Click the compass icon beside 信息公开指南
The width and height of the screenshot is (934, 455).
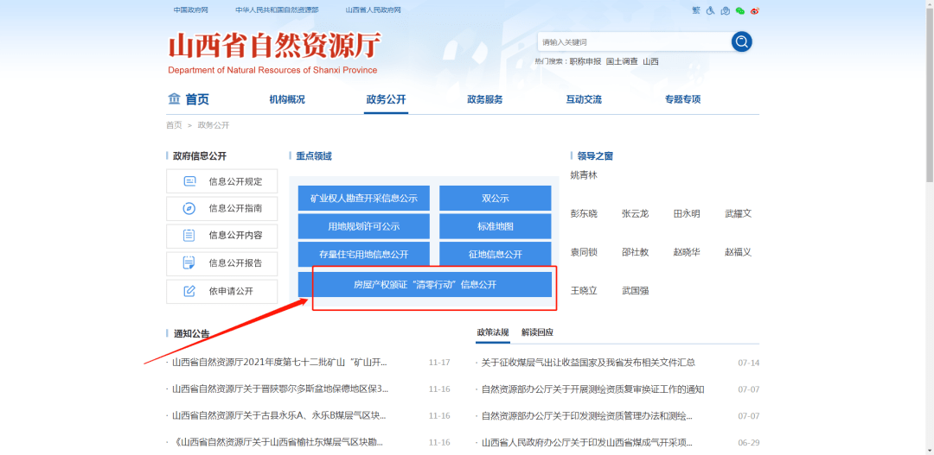coord(189,208)
